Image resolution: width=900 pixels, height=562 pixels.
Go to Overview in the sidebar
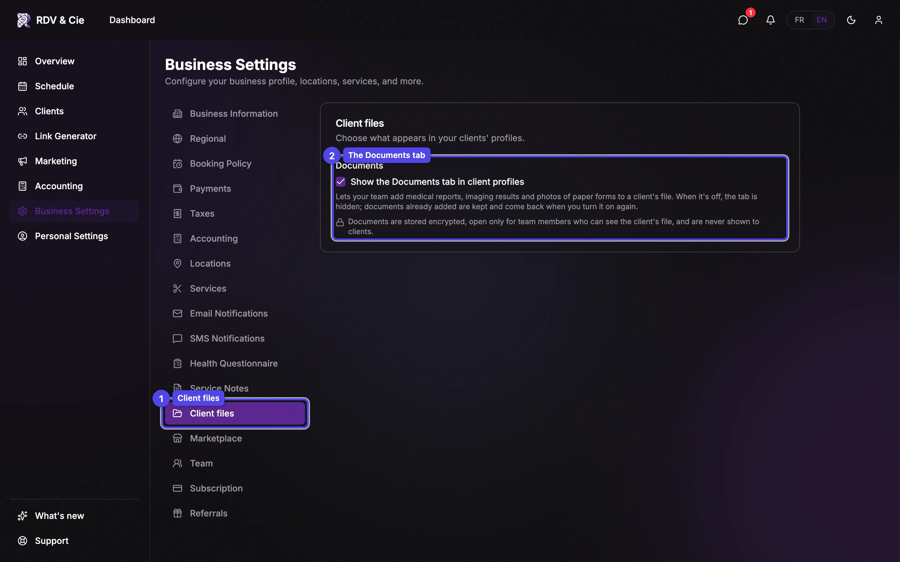pos(75,61)
